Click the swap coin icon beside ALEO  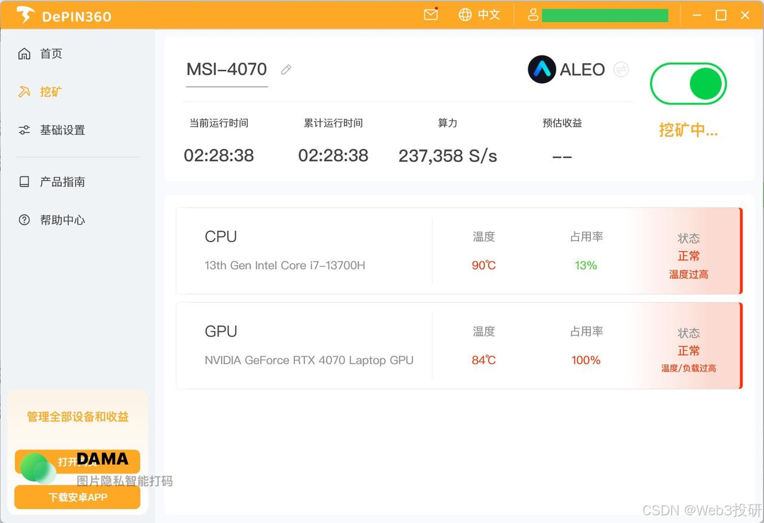click(x=621, y=69)
